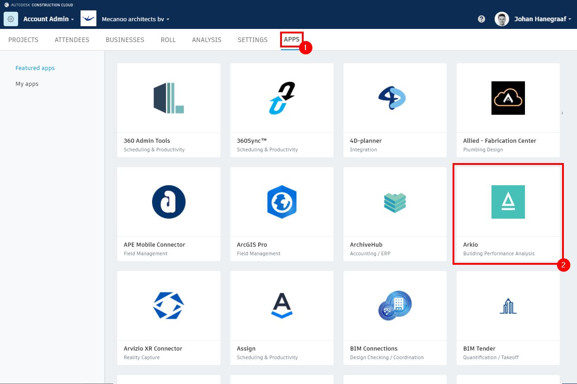
Task: Switch to the Projects tab
Action: 24,40
